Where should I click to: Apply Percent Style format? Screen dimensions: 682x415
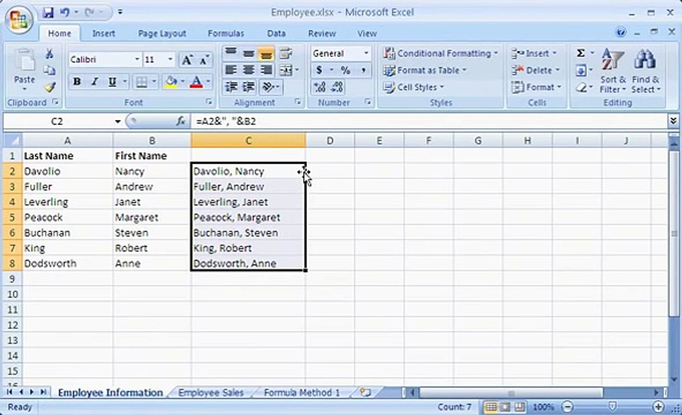pyautogui.click(x=346, y=70)
